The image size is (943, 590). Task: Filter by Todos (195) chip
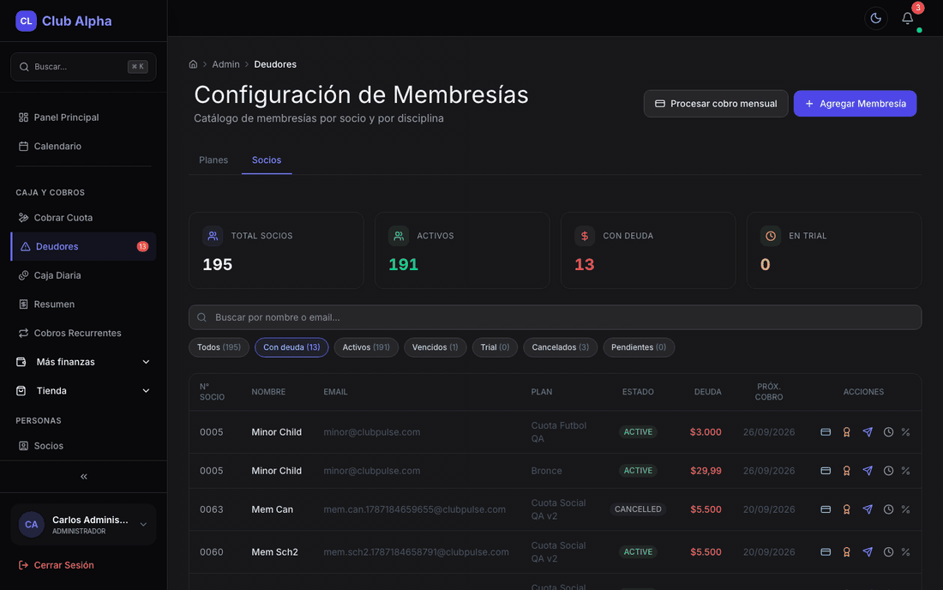click(x=219, y=347)
